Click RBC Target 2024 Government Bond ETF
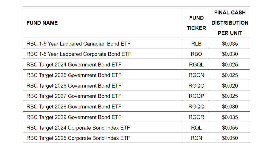Viewport: 279px width, 143px height. 74,65
